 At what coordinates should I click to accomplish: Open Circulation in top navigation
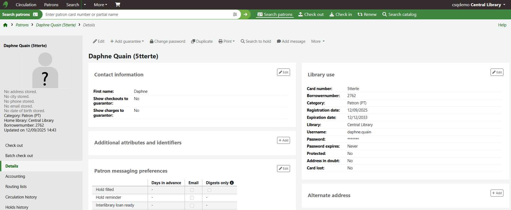(26, 5)
